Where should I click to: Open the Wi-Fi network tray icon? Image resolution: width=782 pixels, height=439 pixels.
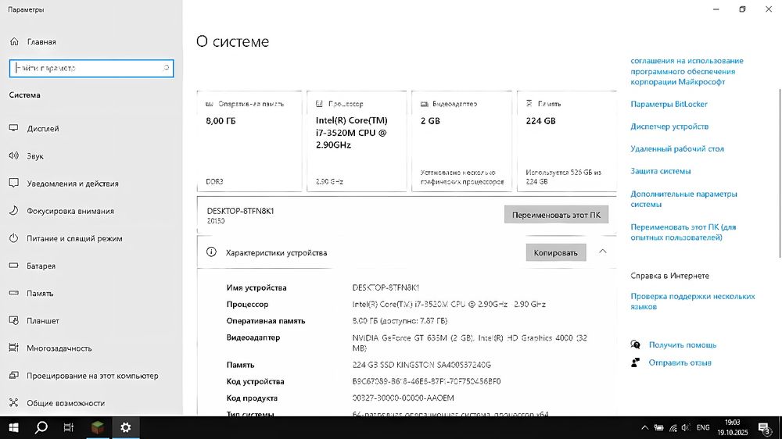click(673, 427)
